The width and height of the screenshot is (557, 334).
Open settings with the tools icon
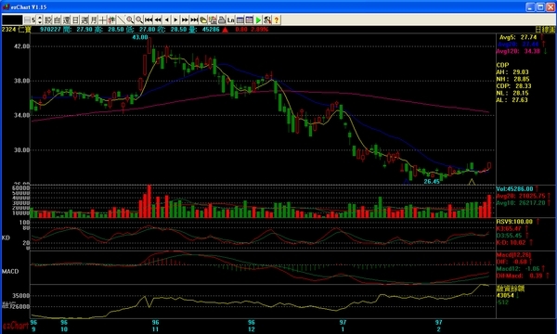click(x=267, y=19)
